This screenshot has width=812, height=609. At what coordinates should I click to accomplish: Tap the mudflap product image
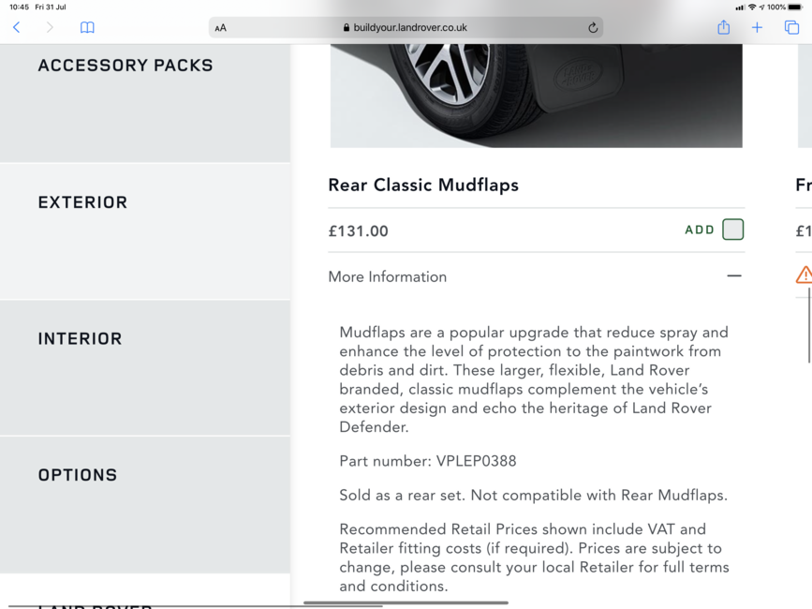click(x=536, y=96)
